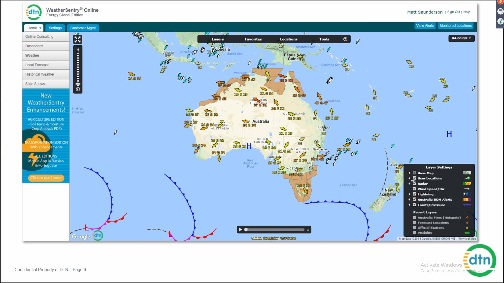
Task: Click the dtn logo in page header
Action: tap(34, 12)
